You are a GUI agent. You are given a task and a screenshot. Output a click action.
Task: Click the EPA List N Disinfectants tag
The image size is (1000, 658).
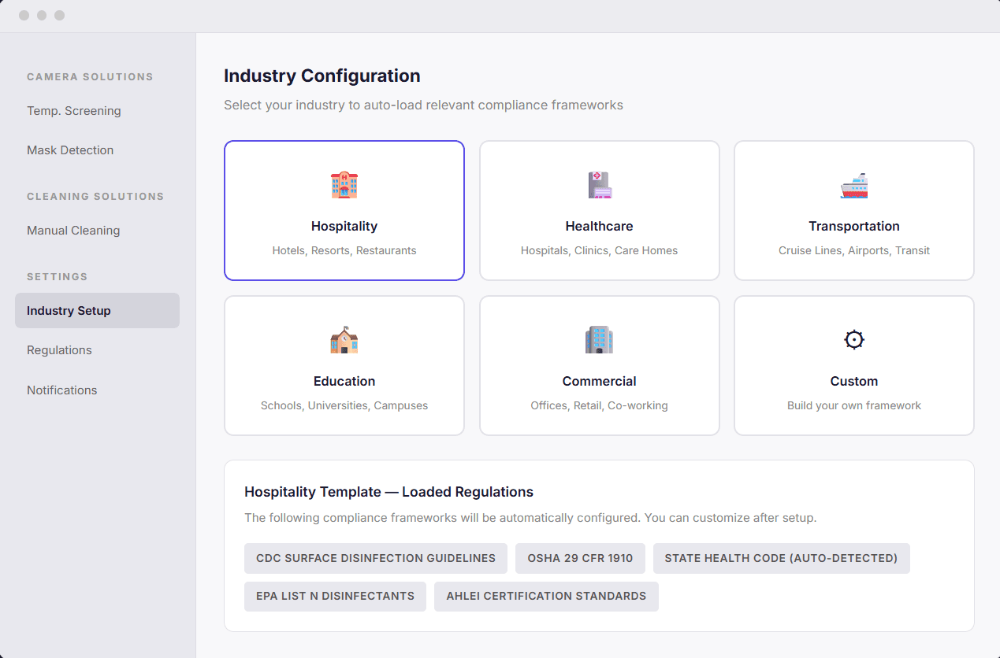335,596
